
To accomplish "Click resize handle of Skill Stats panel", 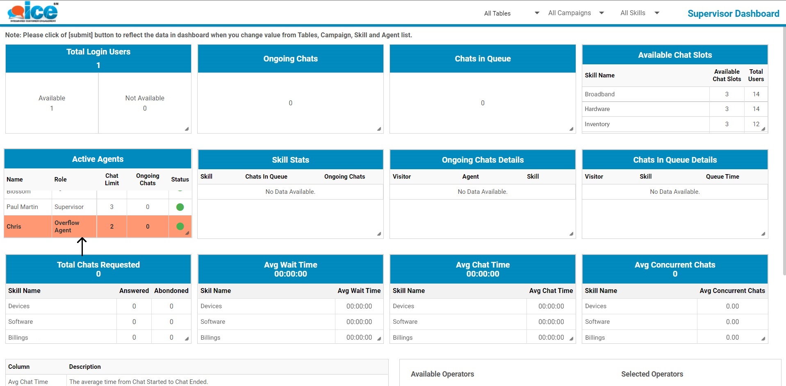I will (x=379, y=234).
